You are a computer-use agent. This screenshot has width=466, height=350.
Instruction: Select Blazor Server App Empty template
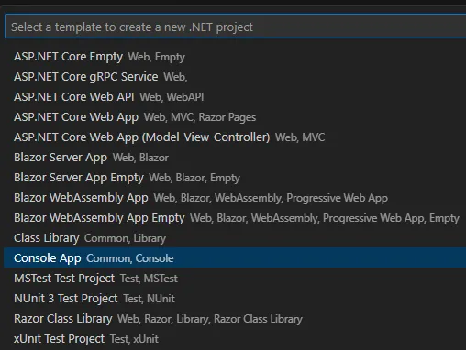point(235,178)
